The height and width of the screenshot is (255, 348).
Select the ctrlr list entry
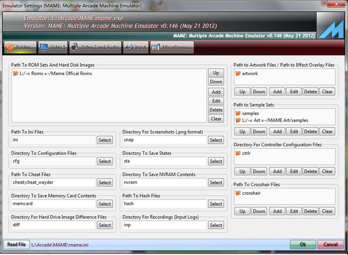pyautogui.click(x=246, y=153)
